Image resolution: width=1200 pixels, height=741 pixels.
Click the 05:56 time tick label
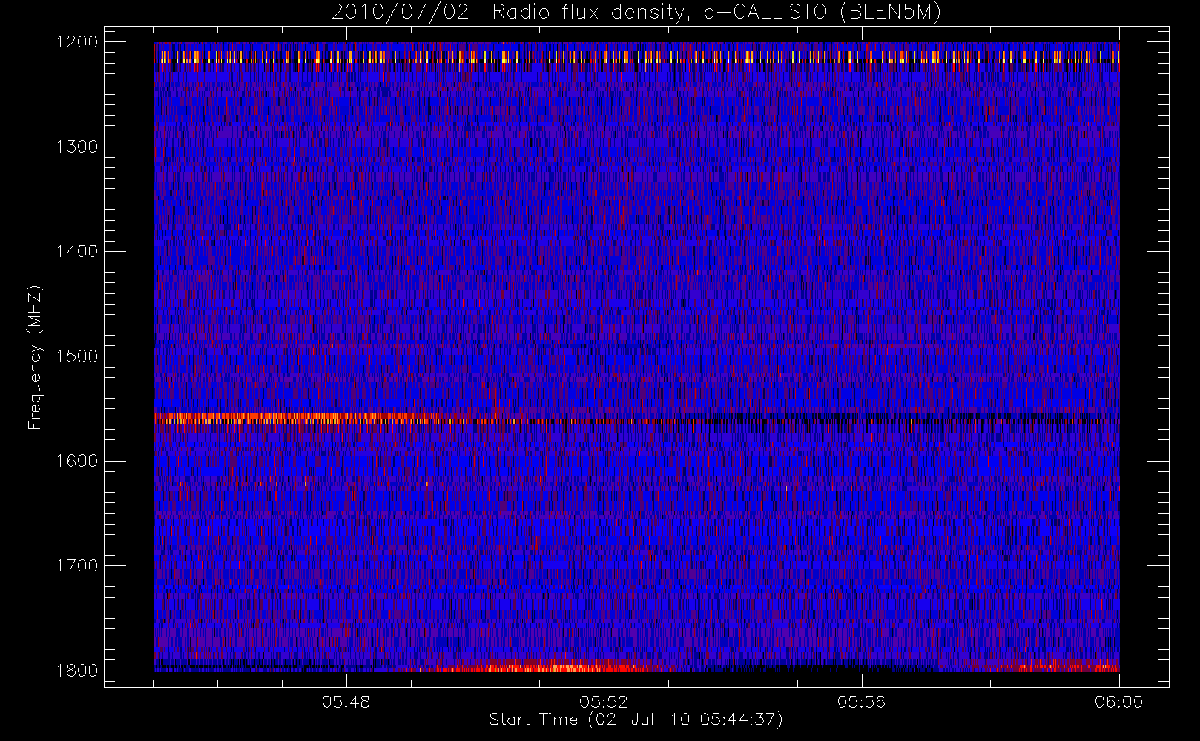pyautogui.click(x=861, y=702)
